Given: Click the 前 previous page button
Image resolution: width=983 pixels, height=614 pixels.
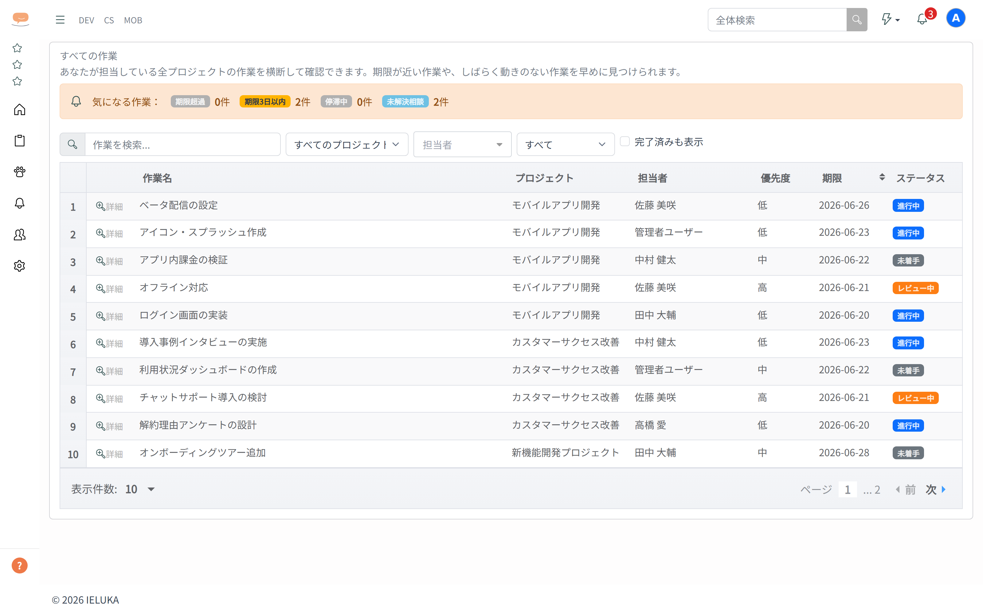Looking at the screenshot, I should (x=906, y=489).
